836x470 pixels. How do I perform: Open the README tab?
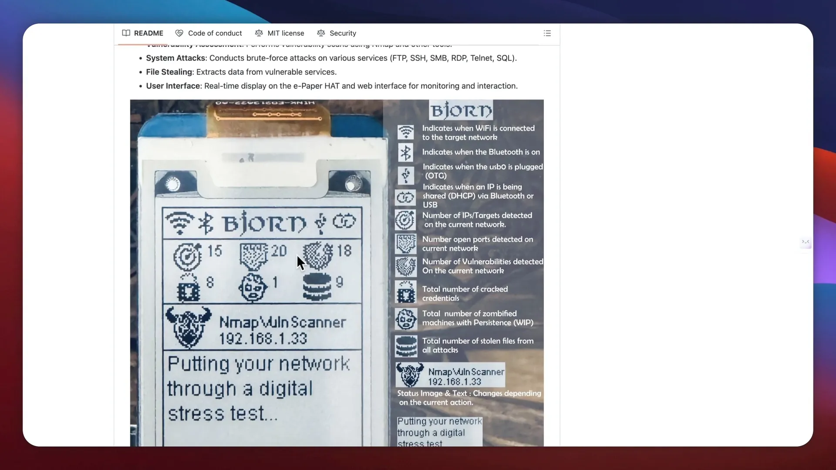click(143, 33)
